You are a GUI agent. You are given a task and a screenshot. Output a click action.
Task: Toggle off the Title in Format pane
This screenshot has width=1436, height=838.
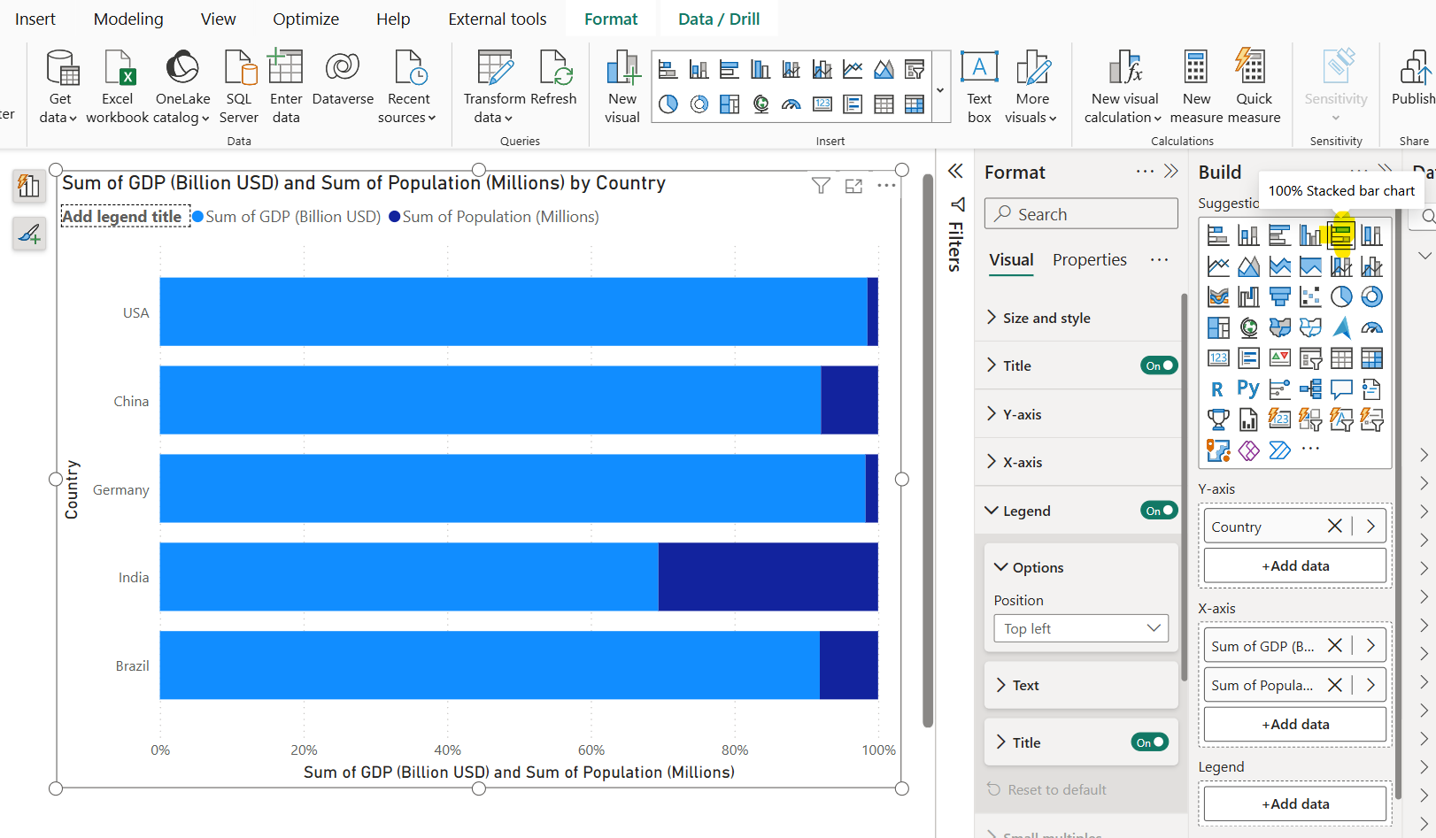coord(1158,365)
